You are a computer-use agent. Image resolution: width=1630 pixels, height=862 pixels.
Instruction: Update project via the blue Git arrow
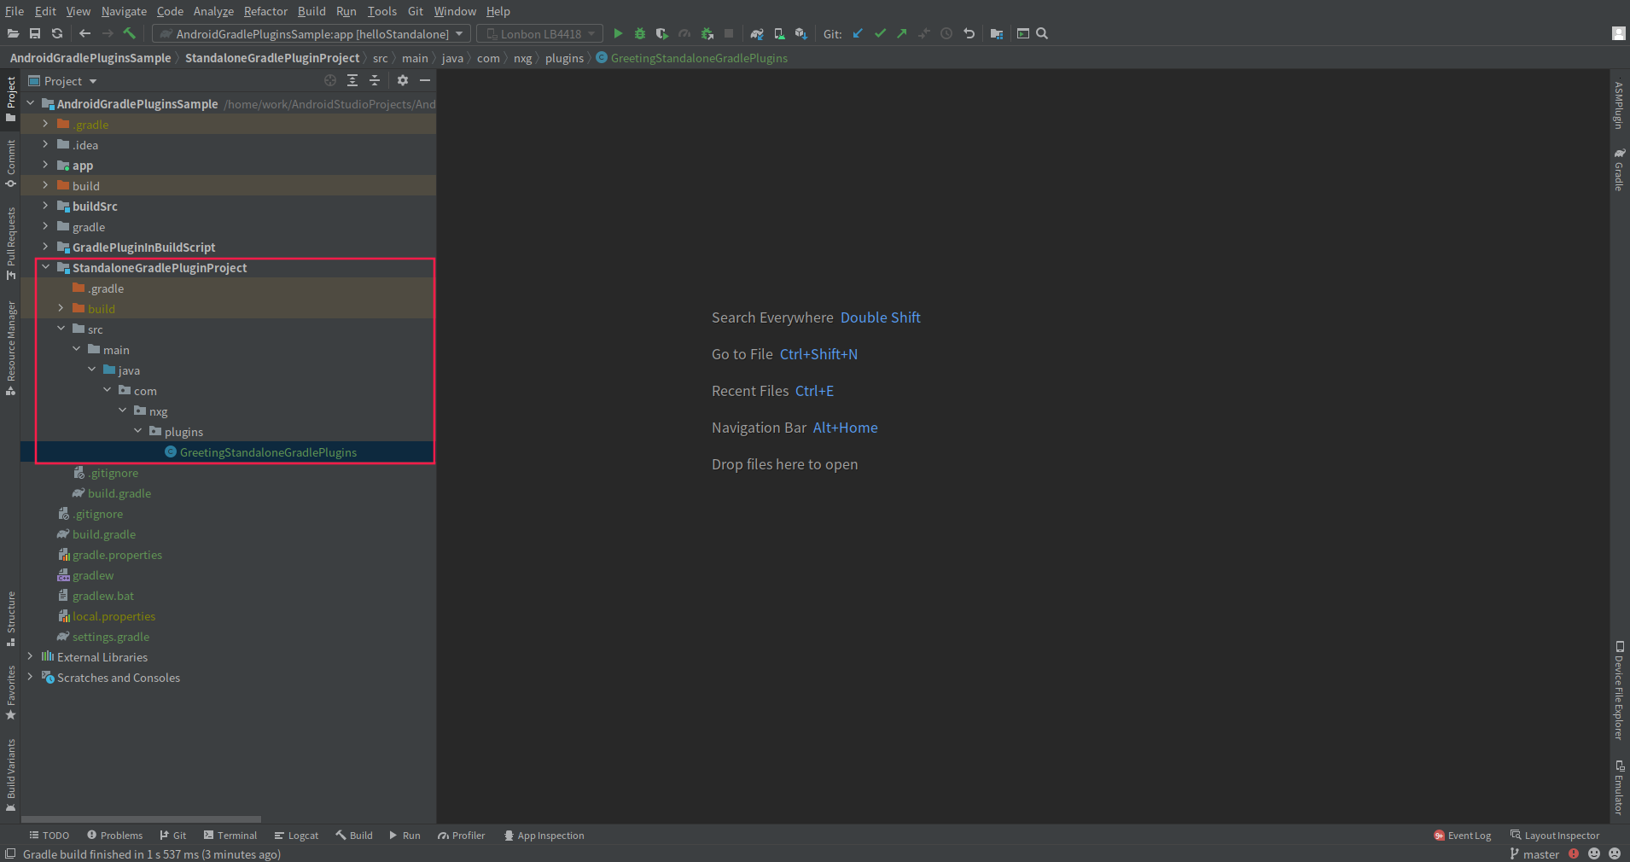pos(858,34)
